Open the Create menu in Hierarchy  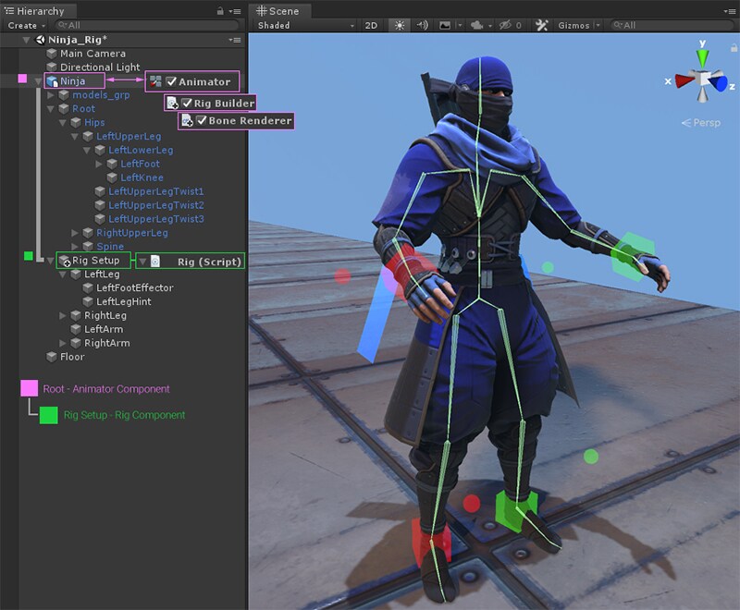(x=25, y=26)
